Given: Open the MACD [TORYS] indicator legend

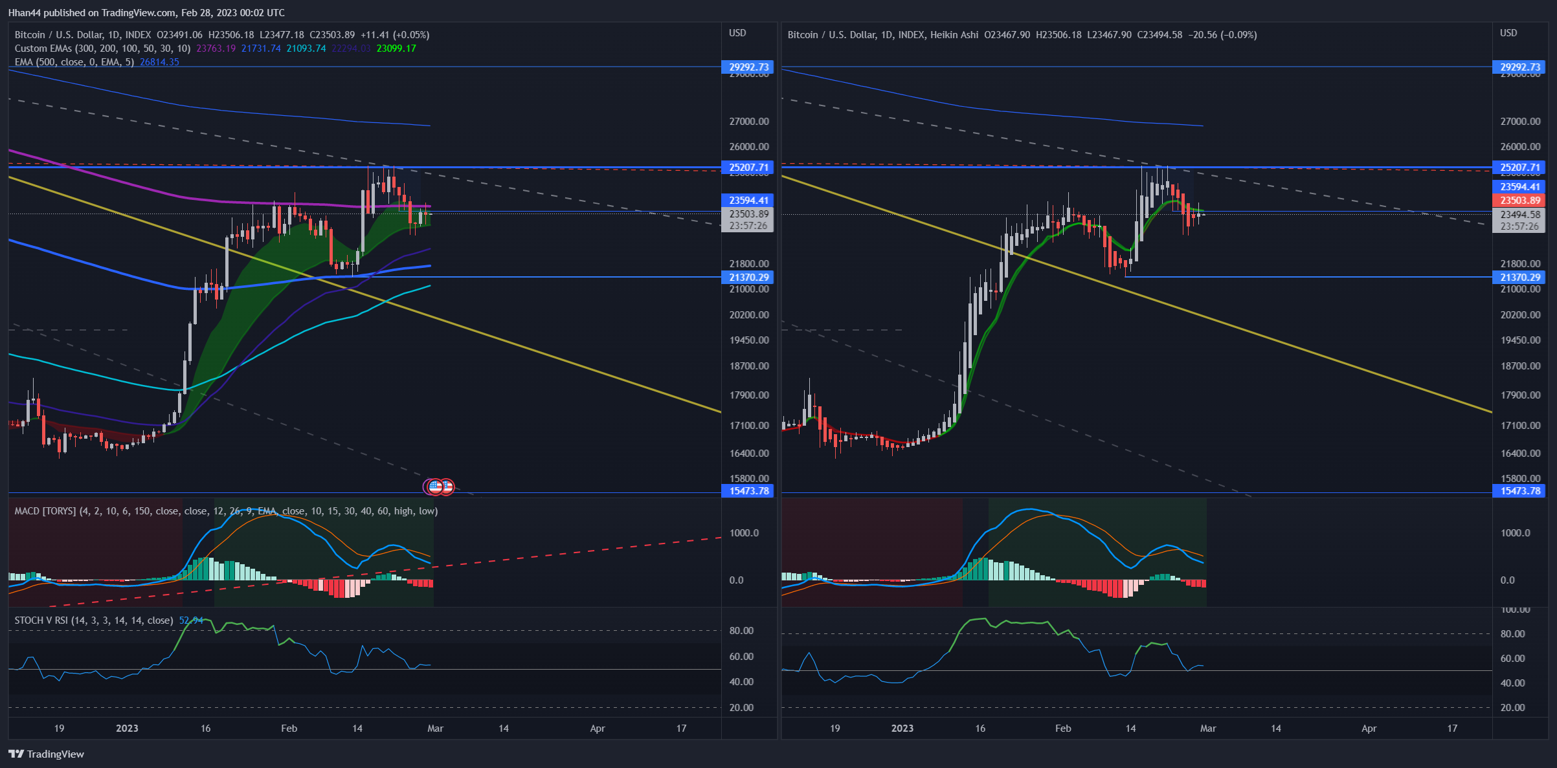Looking at the screenshot, I should (x=226, y=511).
